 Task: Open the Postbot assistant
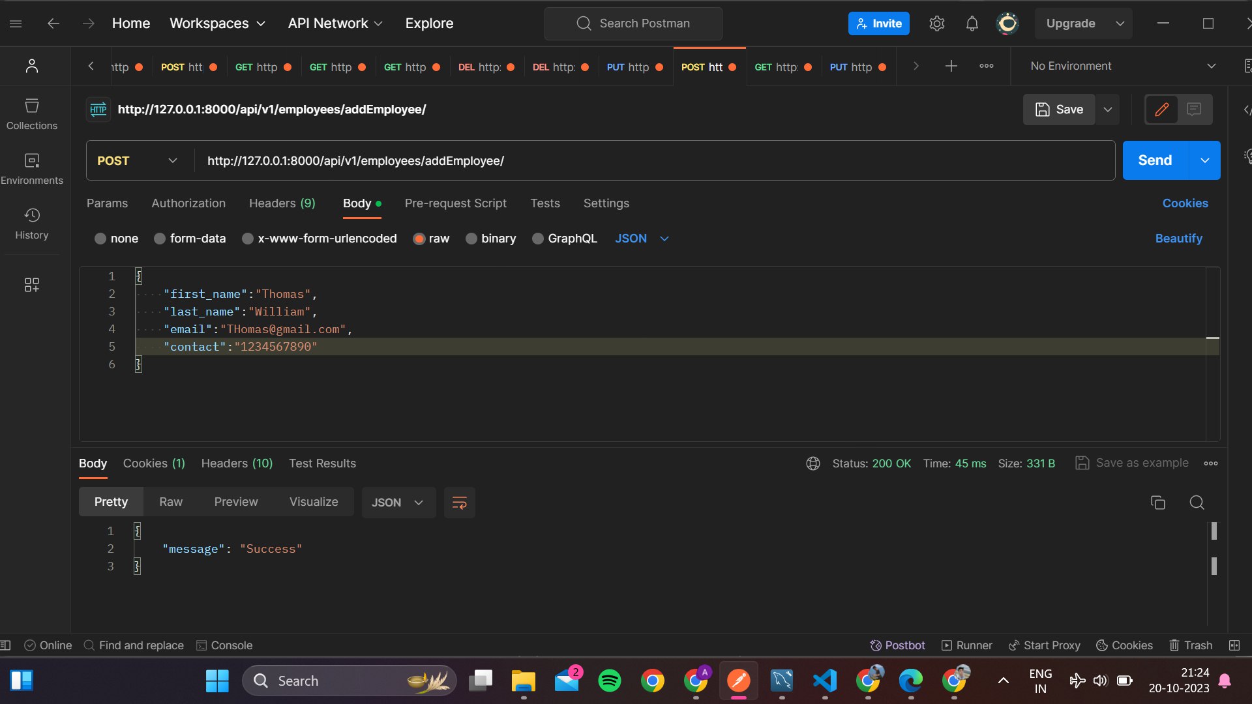click(x=897, y=645)
